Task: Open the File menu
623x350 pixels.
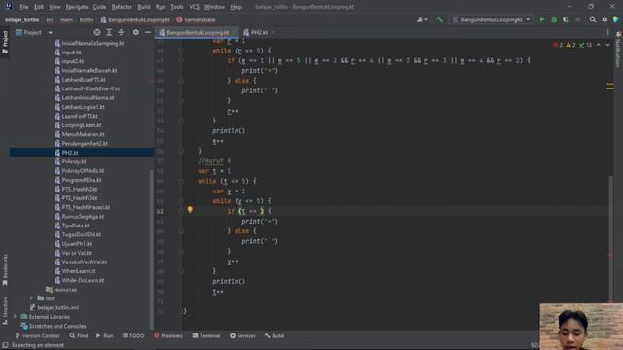Action: coord(24,7)
